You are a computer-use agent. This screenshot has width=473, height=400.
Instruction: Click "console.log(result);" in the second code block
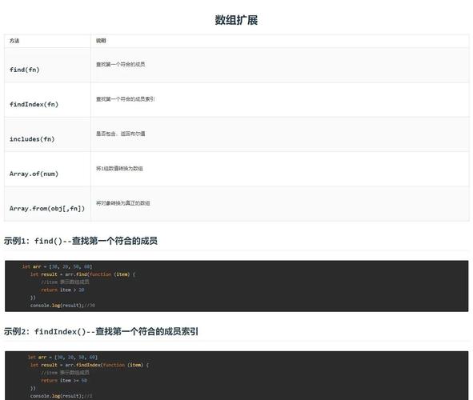point(57,396)
